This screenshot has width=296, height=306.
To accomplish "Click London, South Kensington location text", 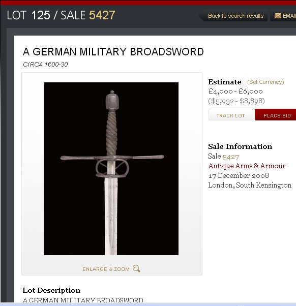I will pyautogui.click(x=250, y=185).
